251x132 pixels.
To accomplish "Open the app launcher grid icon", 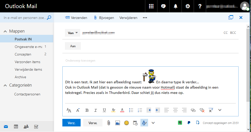I will 151,6.
